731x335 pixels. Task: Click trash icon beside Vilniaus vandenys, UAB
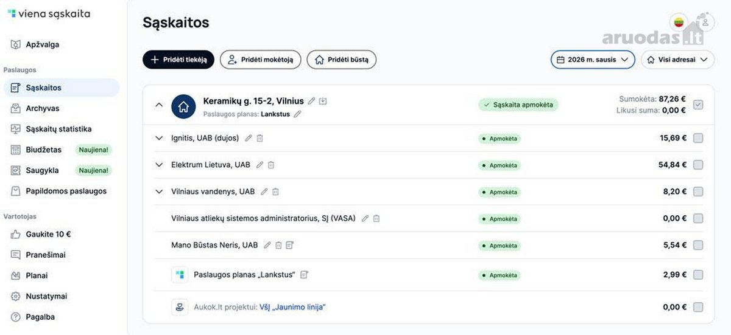coord(275,192)
